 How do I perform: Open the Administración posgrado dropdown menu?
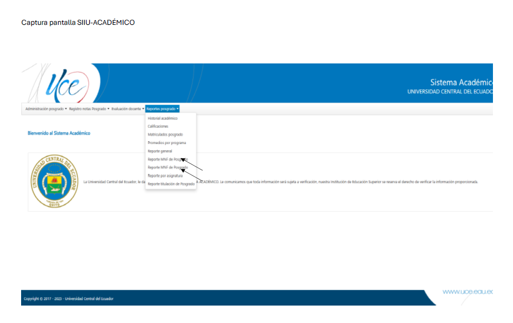tap(46, 109)
